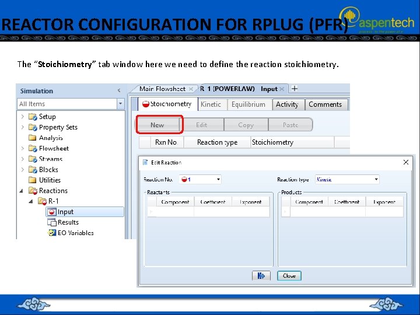Click the Reactants Exponent column header
420x315 pixels.
click(250, 202)
